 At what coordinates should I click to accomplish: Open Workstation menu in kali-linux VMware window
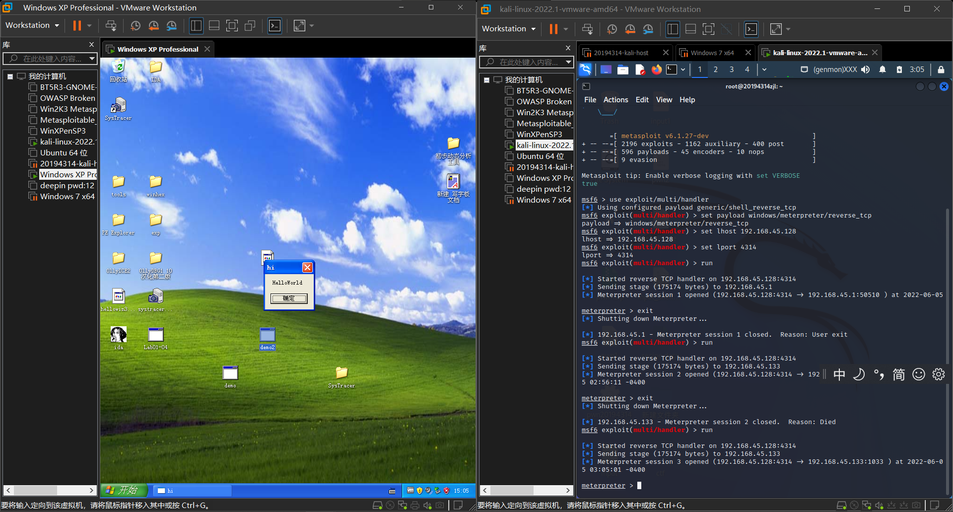(509, 29)
